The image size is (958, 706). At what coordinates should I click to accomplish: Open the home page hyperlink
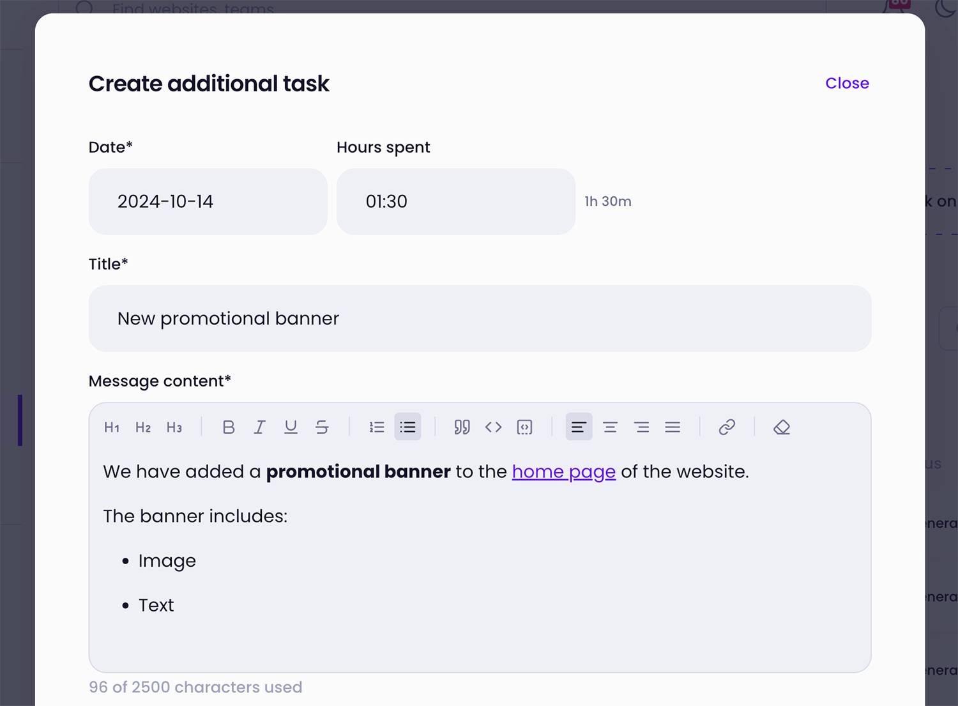tap(563, 472)
